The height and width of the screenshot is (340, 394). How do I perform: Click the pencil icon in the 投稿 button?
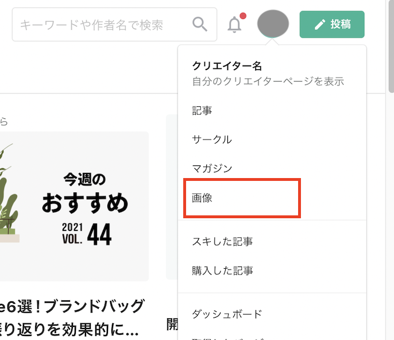tap(320, 25)
